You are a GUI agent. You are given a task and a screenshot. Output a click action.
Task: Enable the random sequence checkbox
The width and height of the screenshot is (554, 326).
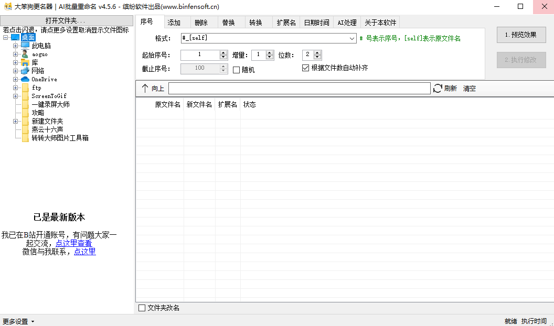(237, 70)
